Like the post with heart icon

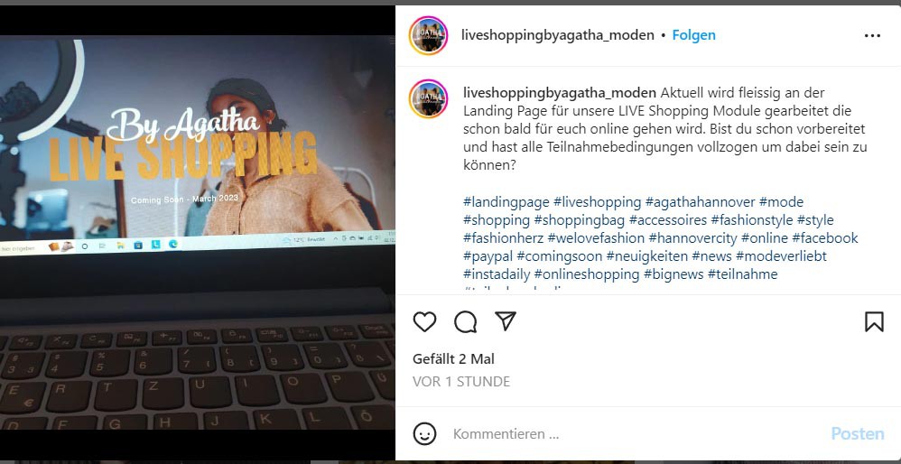click(424, 322)
